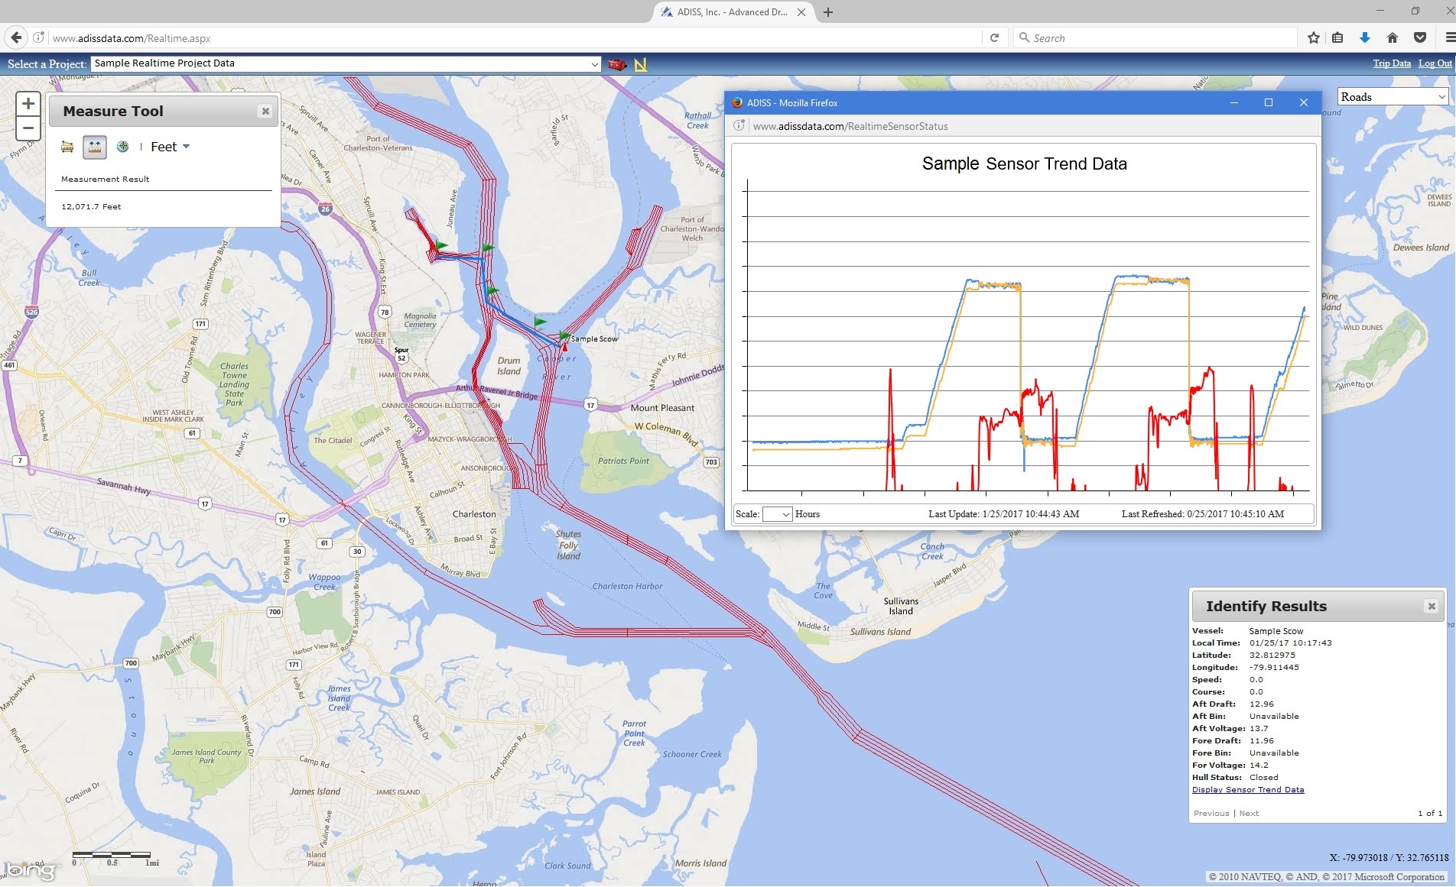Minimize the ADISS sensor popup window
Screen dimensions: 1456x887
1233,102
